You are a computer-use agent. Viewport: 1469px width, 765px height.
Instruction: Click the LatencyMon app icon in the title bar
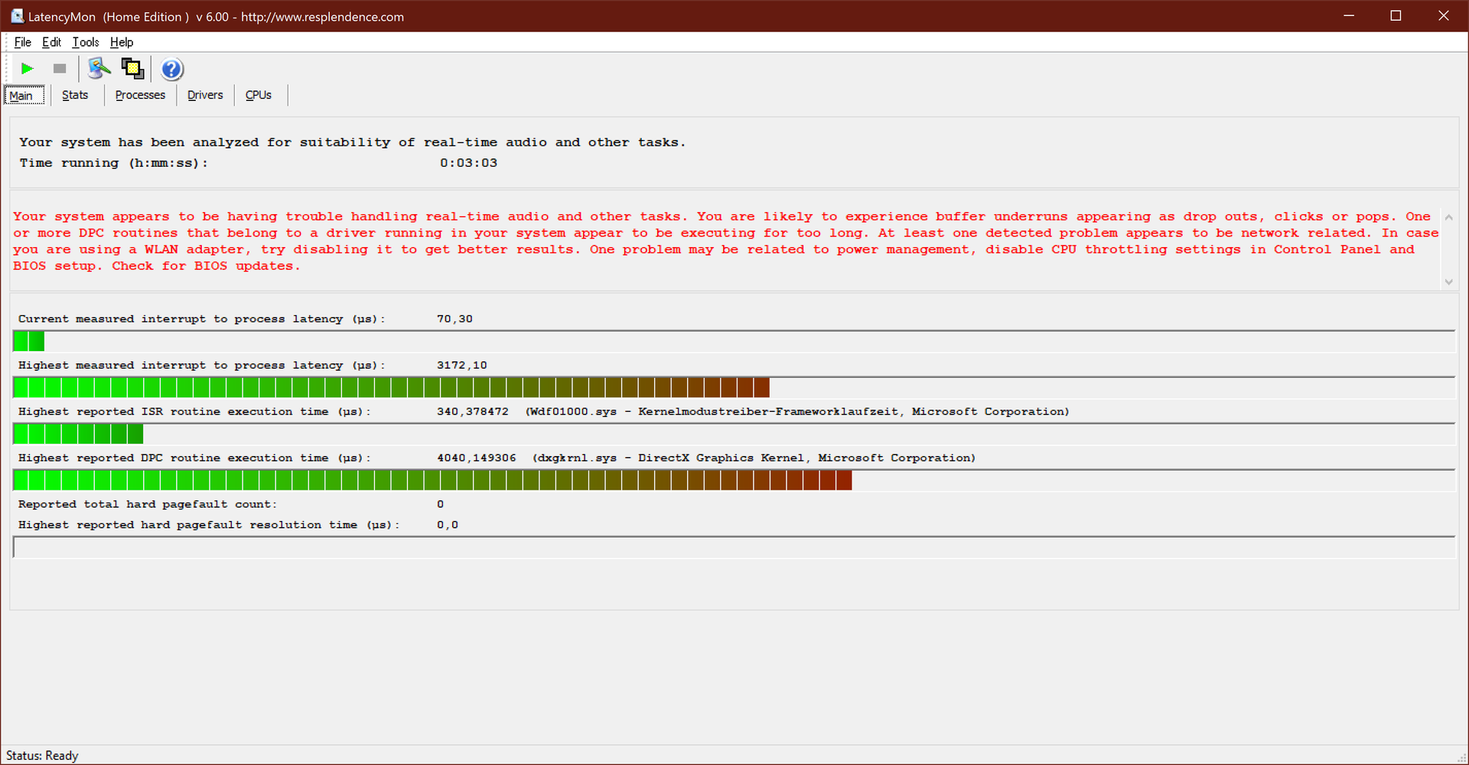tap(17, 16)
